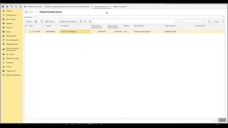Image resolution: width=228 pixels, height=128 pixels.
Task: Open the Зарплата и кадры section
Action: (x=12, y=58)
